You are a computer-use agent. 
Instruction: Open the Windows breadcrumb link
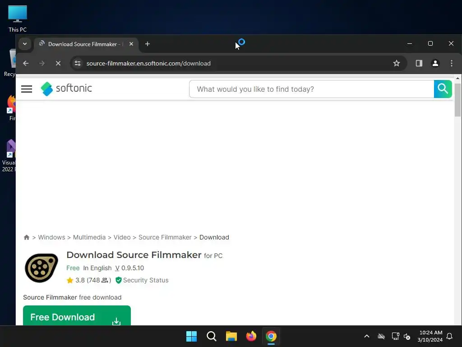click(51, 237)
